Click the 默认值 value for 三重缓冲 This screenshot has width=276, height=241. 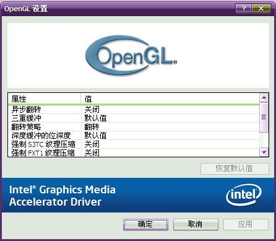pyautogui.click(x=96, y=118)
